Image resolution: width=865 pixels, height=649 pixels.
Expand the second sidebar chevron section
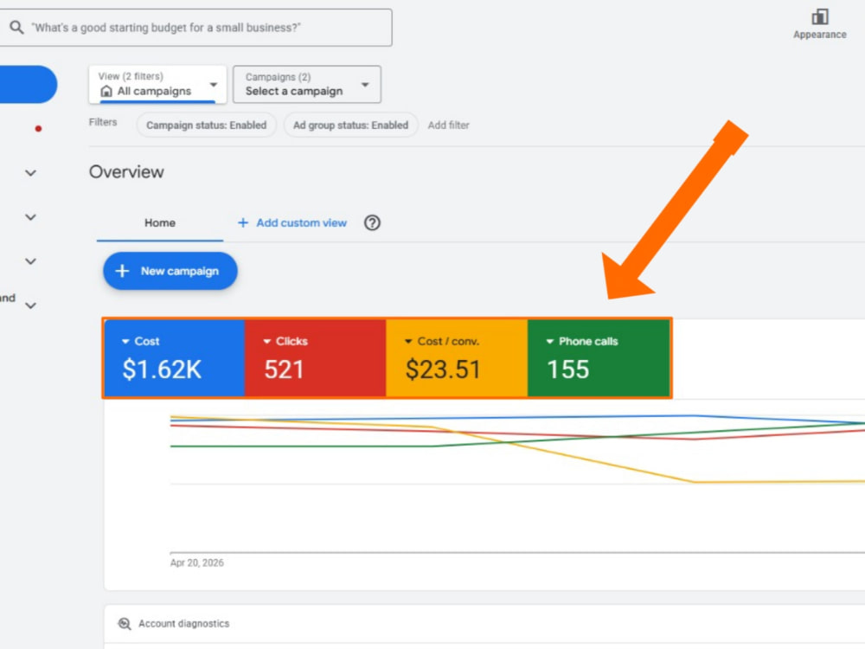click(31, 217)
